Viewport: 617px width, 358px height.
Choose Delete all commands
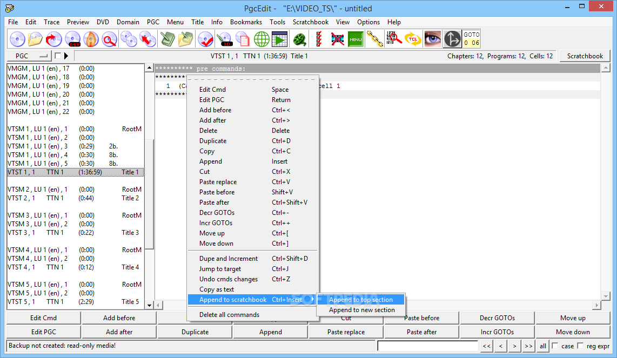point(253,315)
